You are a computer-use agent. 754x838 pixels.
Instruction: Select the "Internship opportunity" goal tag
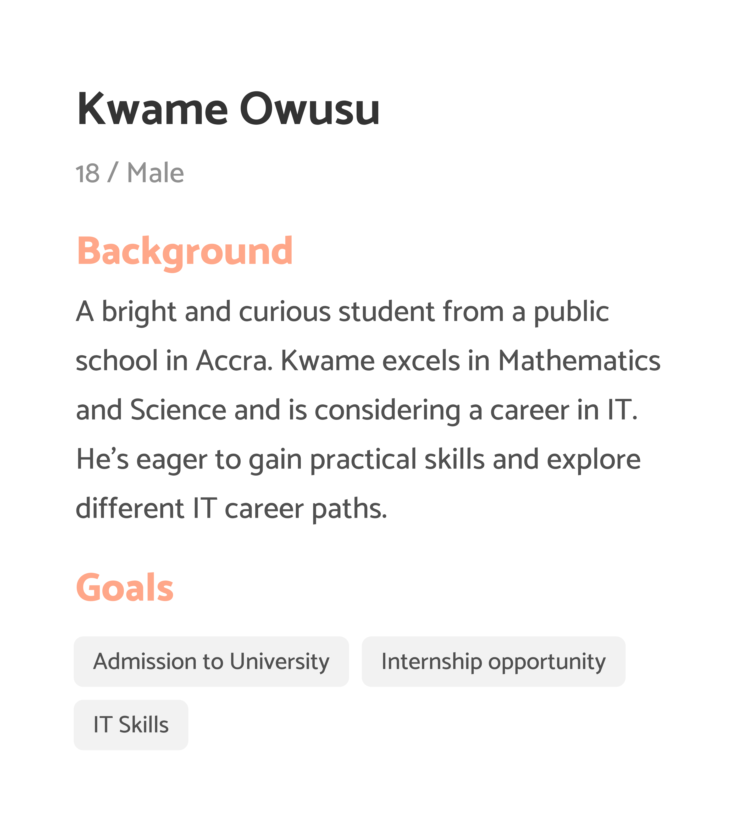point(493,661)
